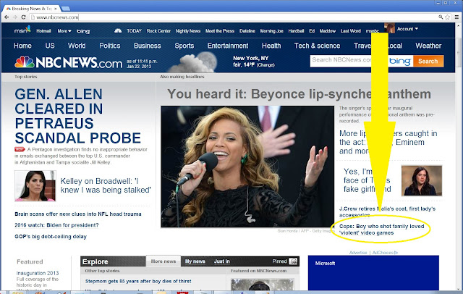Go to the World section
463x294 pixels.
(77, 46)
